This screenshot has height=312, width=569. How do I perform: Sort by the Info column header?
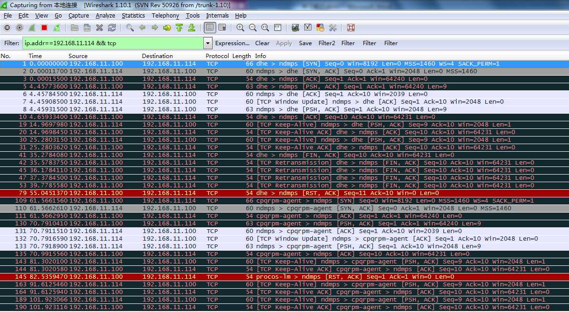coord(260,56)
